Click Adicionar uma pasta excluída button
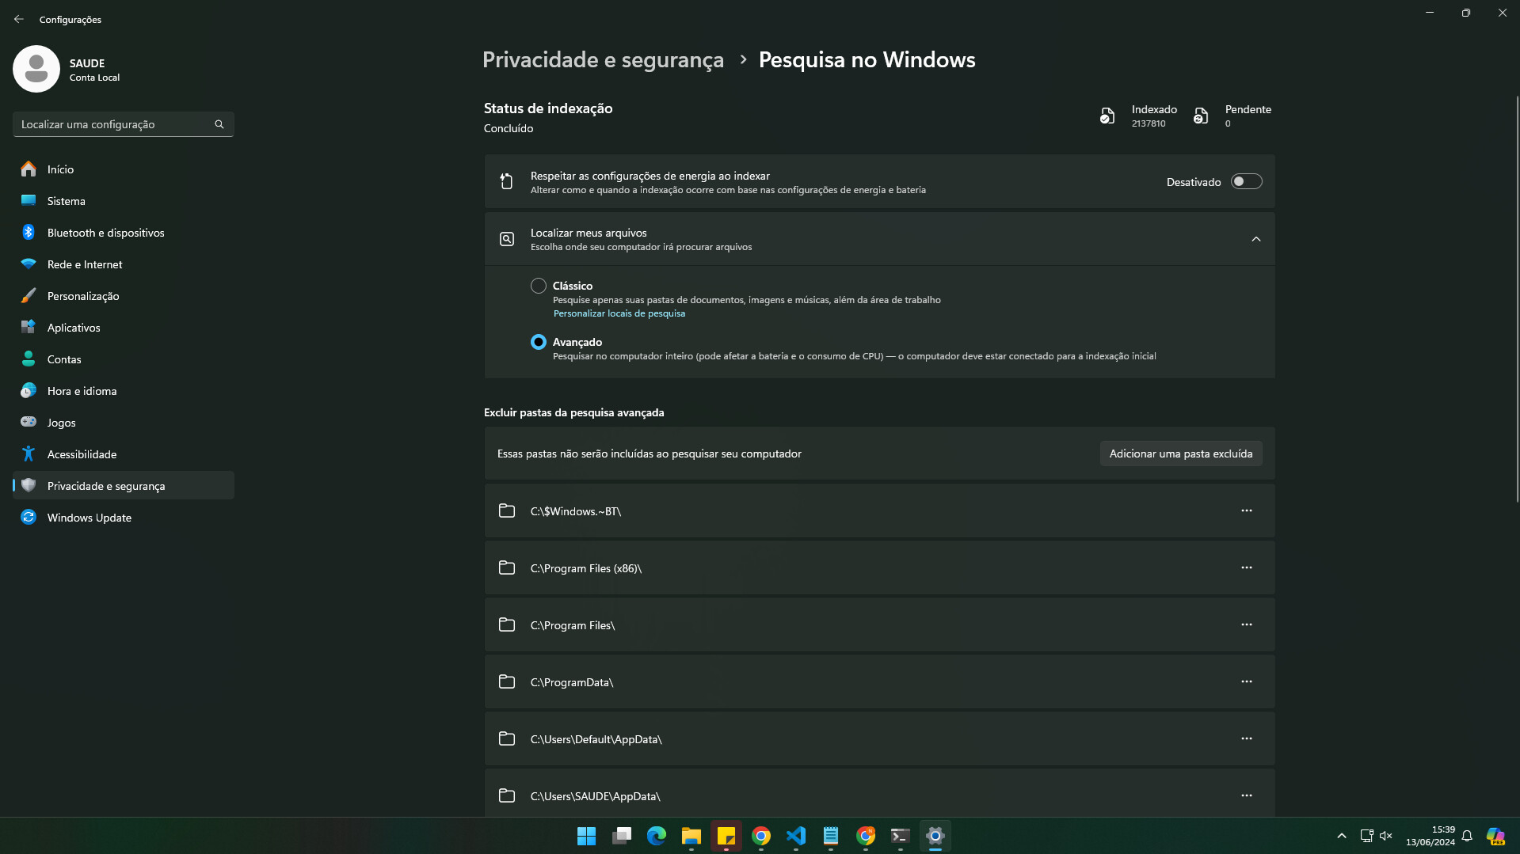This screenshot has height=854, width=1520. 1180,454
